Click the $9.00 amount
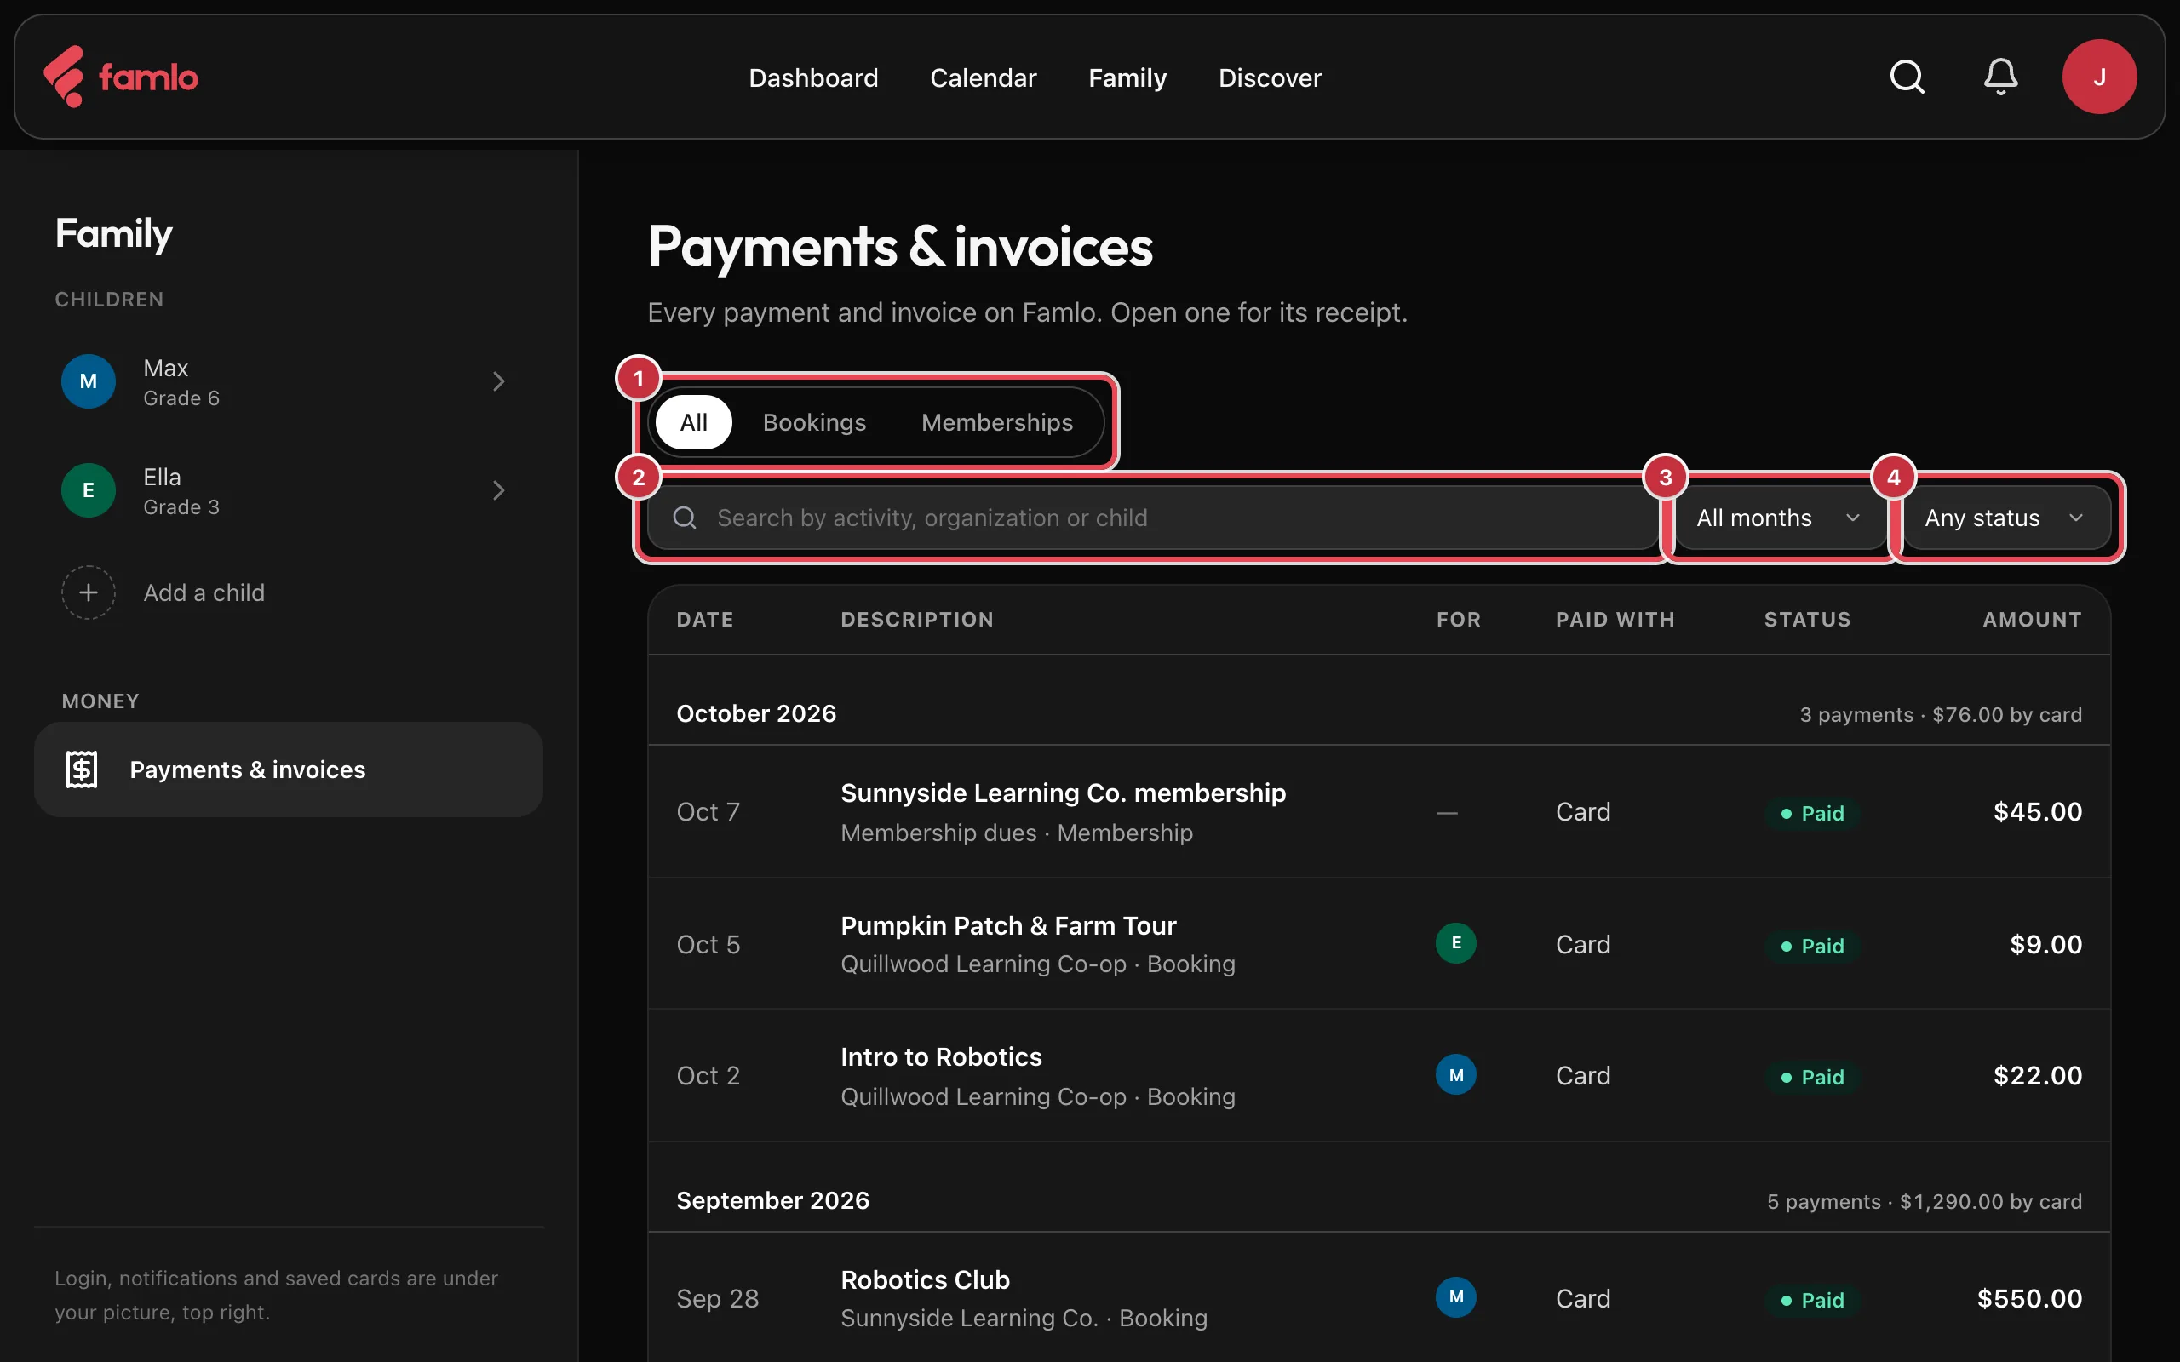2180x1362 pixels. (x=2045, y=944)
